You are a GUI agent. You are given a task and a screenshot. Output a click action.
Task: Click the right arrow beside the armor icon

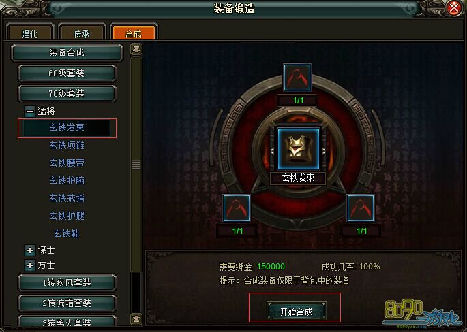tap(325, 151)
